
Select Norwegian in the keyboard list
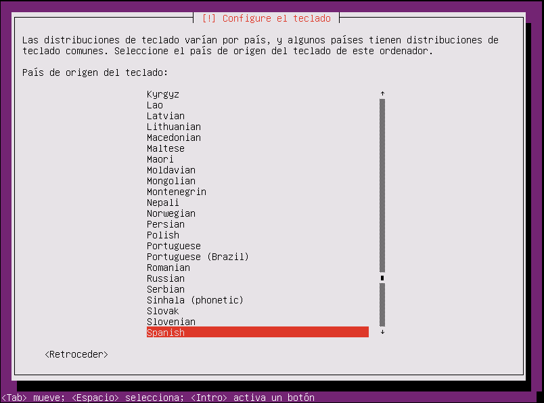[x=171, y=213]
